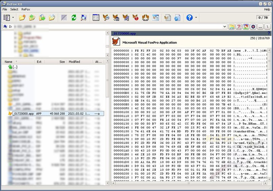Click the yellow folder favorites button
This screenshot has width=273, height=191.
[x=232, y=27]
